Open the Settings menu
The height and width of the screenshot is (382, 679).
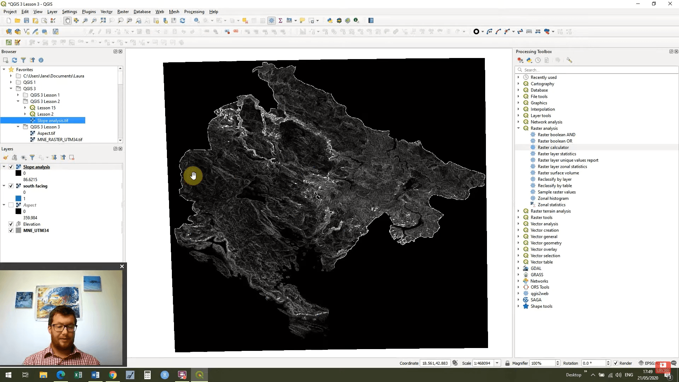click(69, 12)
